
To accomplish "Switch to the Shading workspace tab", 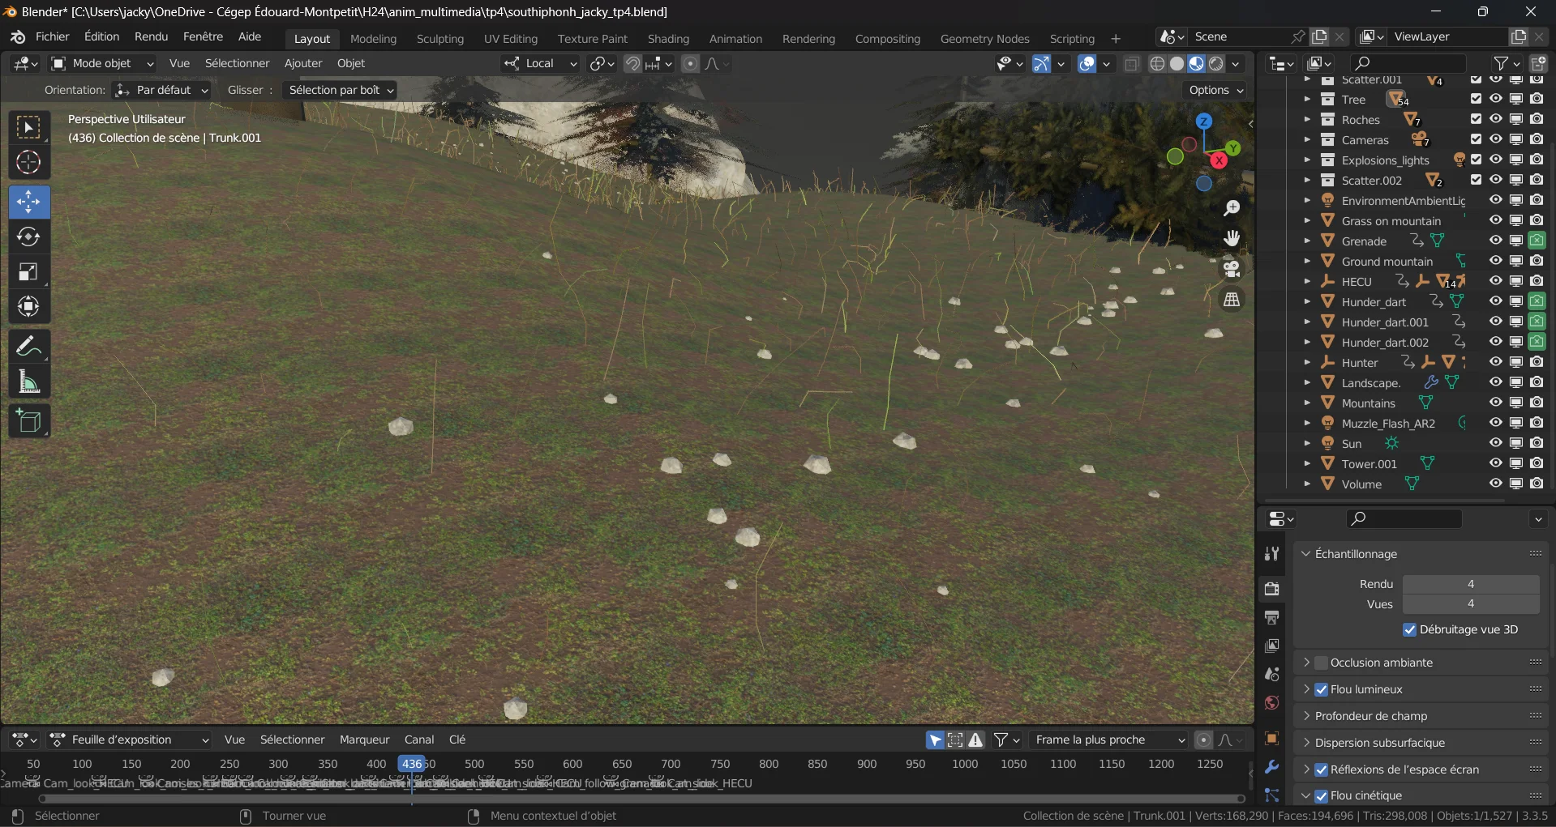I will pos(668,39).
